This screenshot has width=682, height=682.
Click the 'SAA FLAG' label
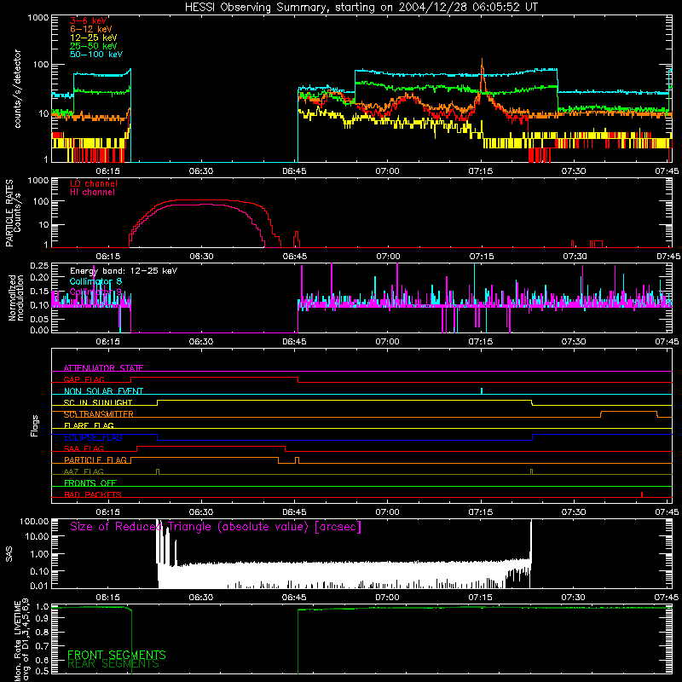pyautogui.click(x=84, y=448)
